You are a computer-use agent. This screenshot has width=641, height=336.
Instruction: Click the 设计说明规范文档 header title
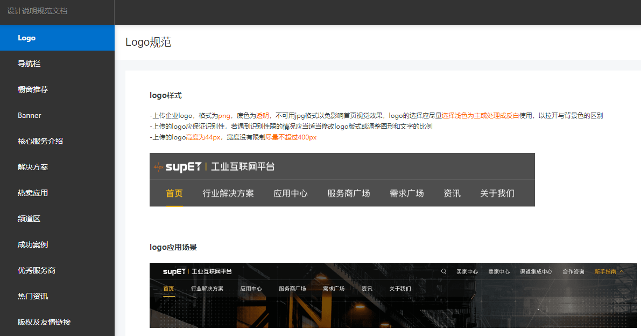(x=37, y=11)
